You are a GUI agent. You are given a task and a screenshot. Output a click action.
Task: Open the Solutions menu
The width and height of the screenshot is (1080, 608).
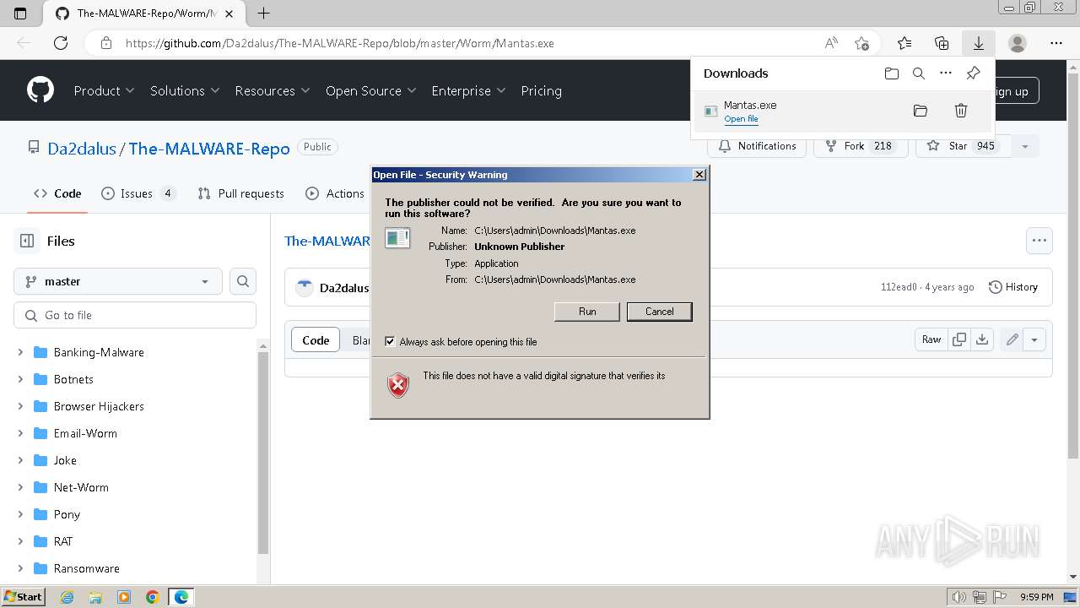point(185,90)
